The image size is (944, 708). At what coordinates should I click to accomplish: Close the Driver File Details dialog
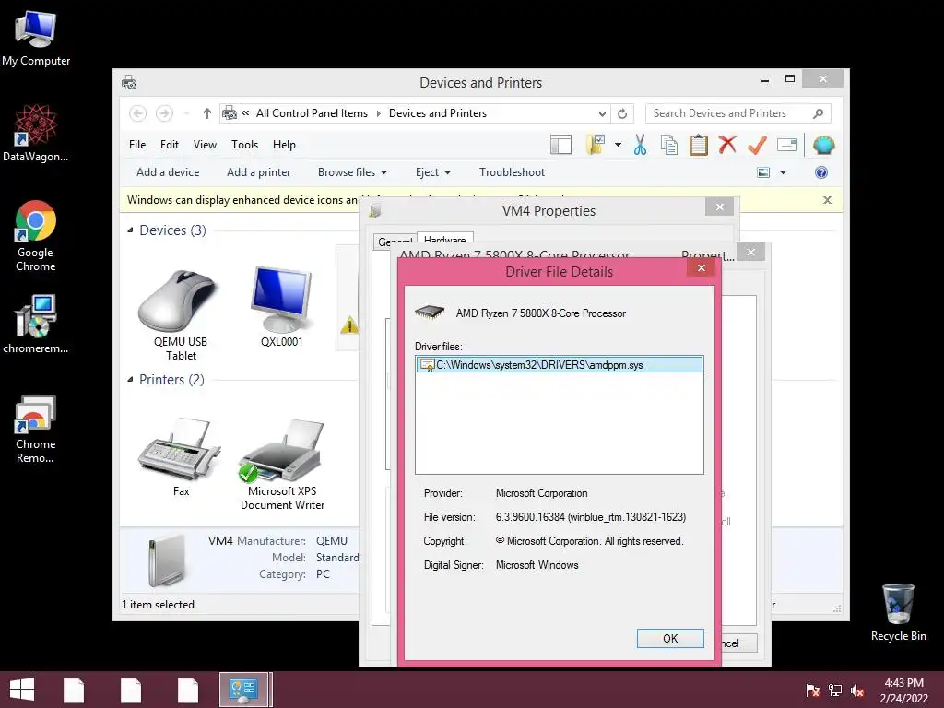[702, 268]
